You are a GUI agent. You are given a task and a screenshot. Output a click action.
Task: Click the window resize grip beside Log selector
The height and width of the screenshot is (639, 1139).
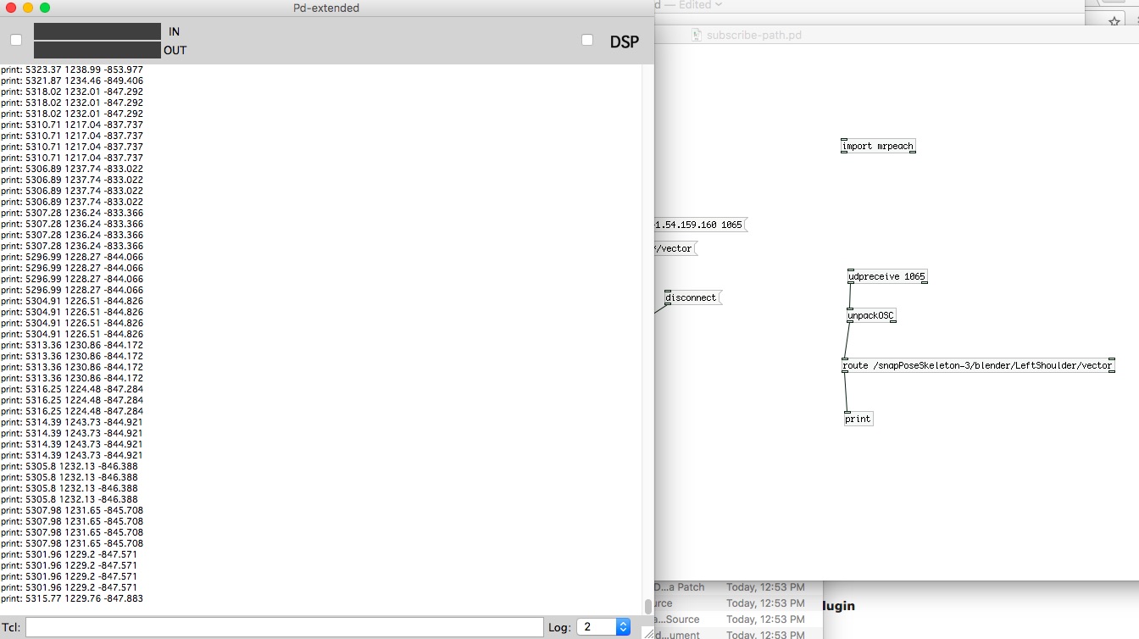pos(648,632)
